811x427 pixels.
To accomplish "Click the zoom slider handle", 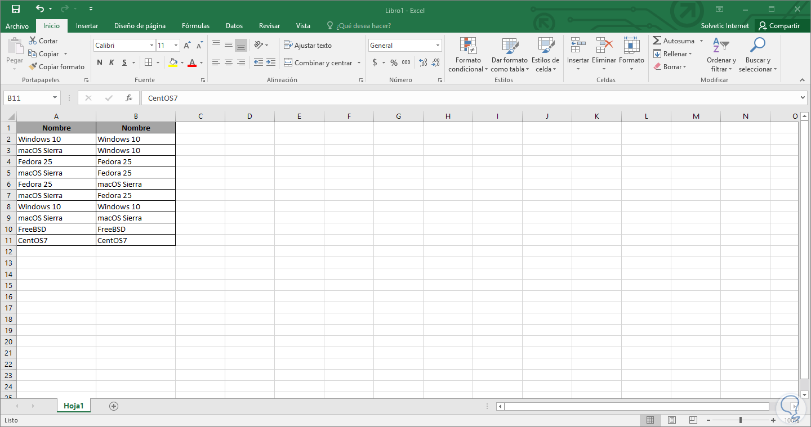I will [740, 420].
